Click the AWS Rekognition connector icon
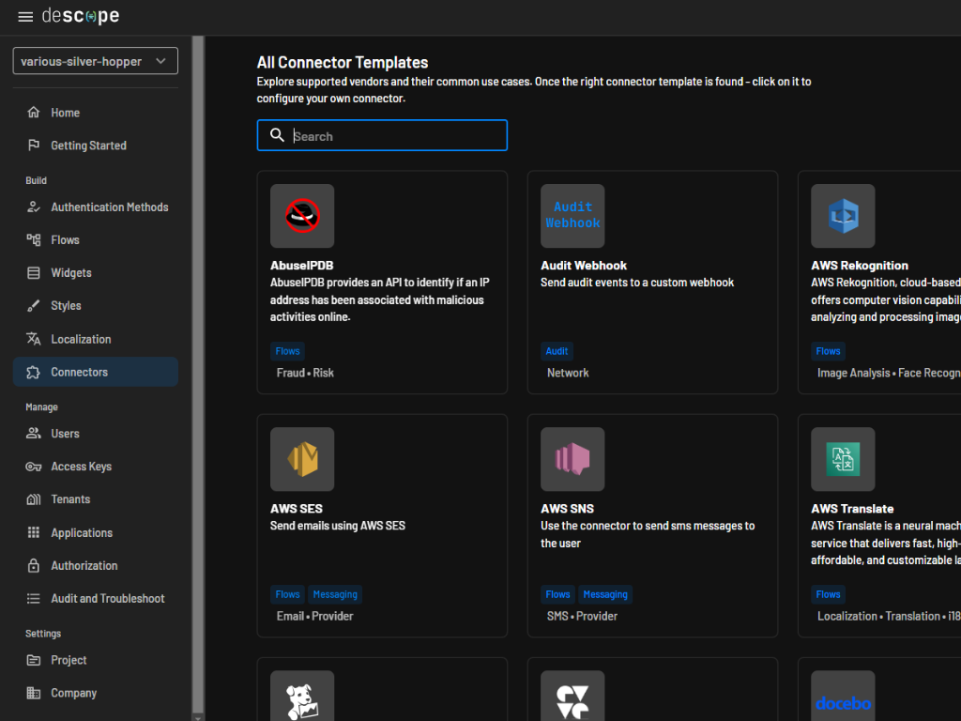This screenshot has height=721, width=961. [843, 216]
